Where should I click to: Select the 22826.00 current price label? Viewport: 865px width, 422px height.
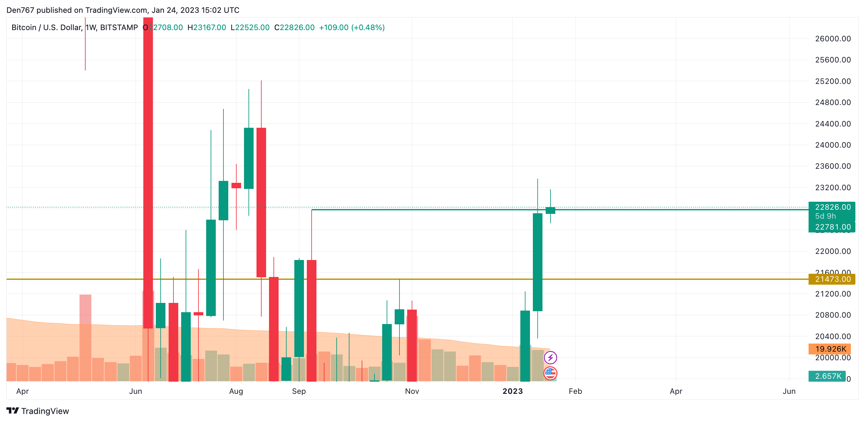pyautogui.click(x=832, y=207)
